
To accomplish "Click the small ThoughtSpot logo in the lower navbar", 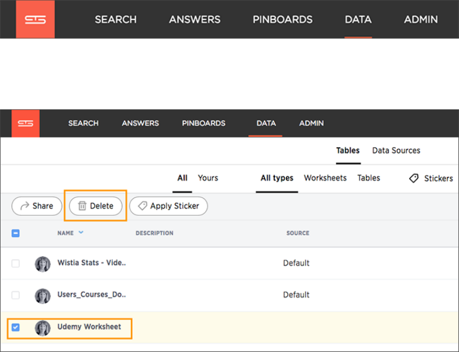I will pyautogui.click(x=25, y=123).
